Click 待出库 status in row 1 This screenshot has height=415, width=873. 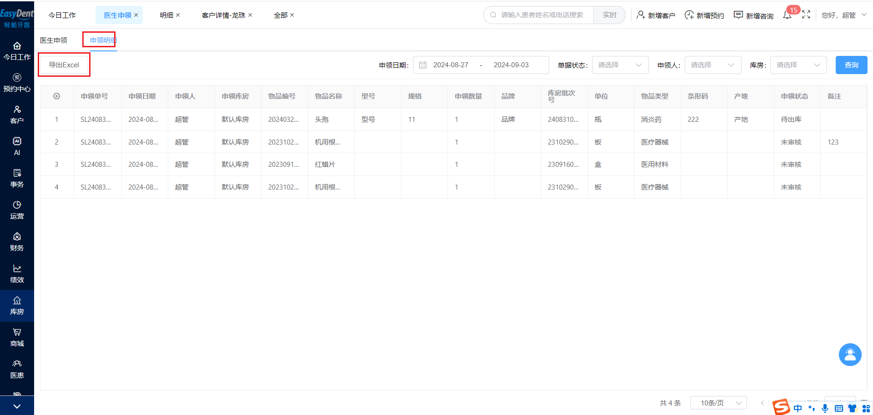[791, 120]
